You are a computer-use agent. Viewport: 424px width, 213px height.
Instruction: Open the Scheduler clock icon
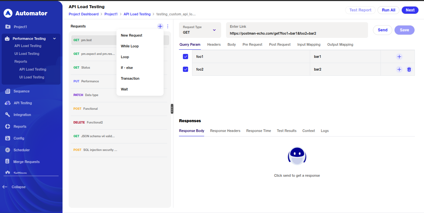click(x=8, y=150)
